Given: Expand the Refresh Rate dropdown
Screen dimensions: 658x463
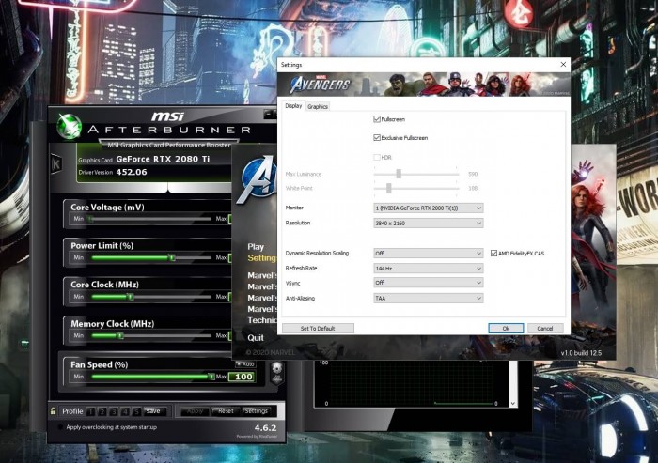Looking at the screenshot, I should click(x=429, y=268).
